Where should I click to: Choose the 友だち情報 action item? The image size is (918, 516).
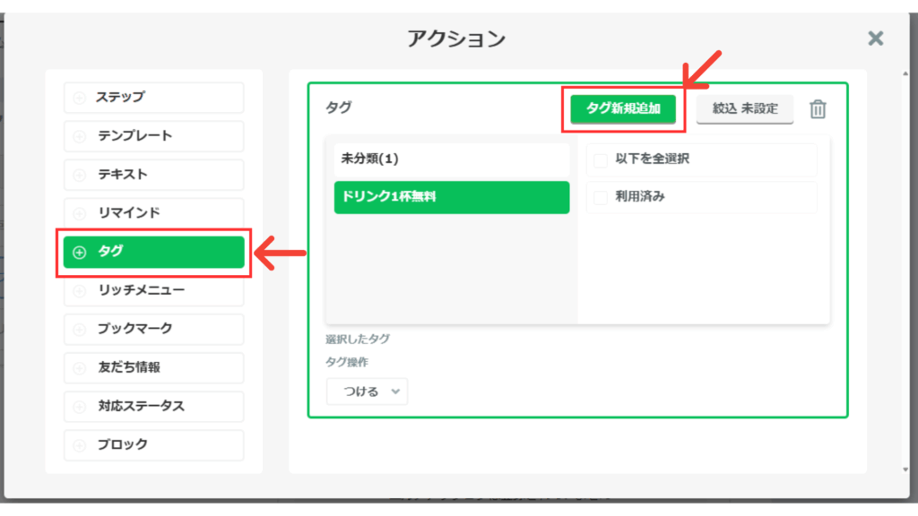(x=153, y=367)
